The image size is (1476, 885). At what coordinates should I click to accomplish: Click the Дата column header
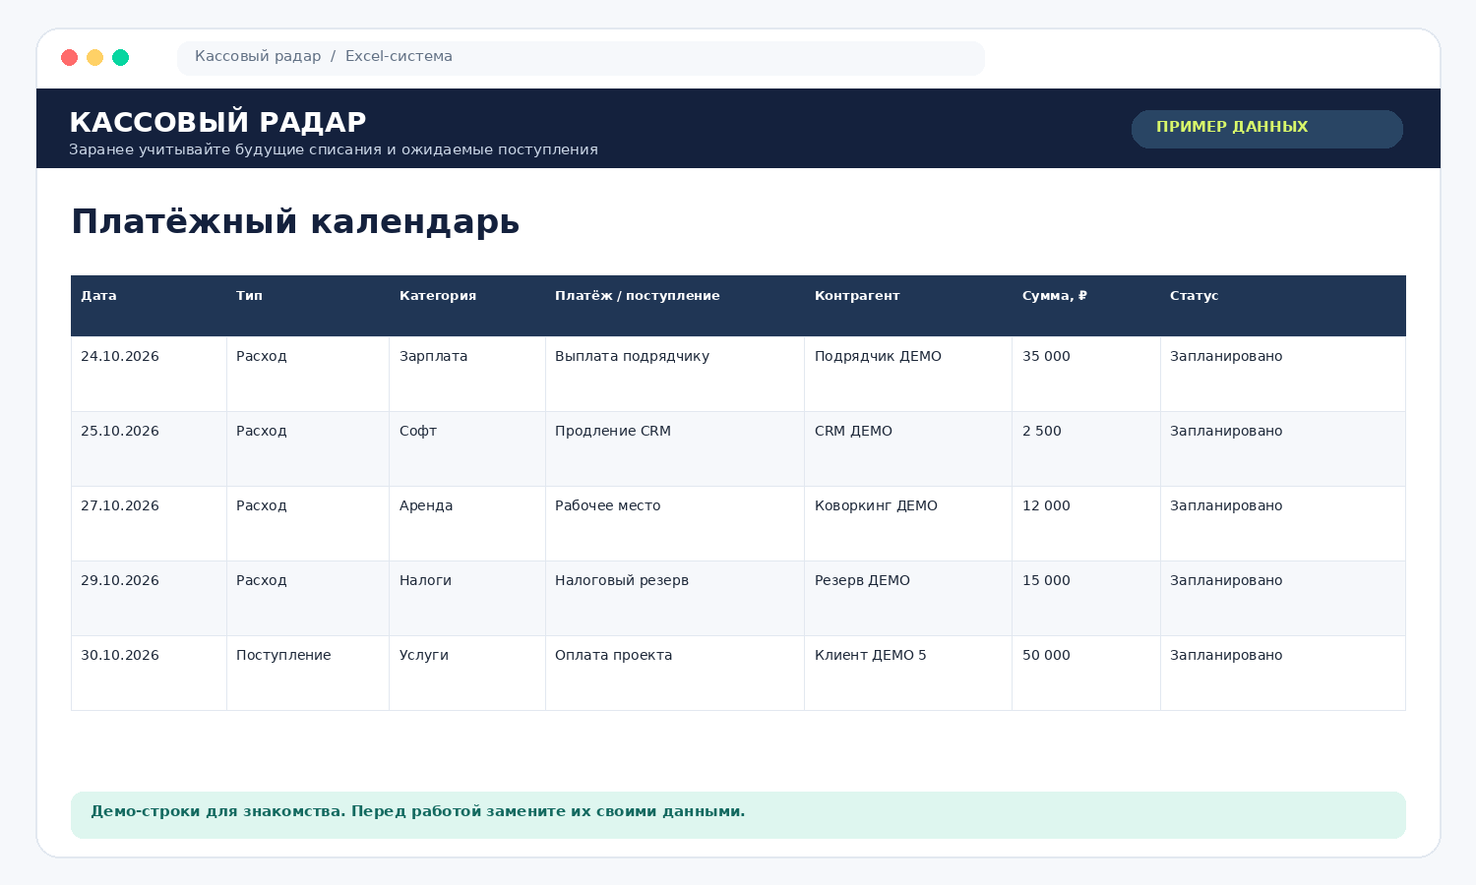point(149,306)
